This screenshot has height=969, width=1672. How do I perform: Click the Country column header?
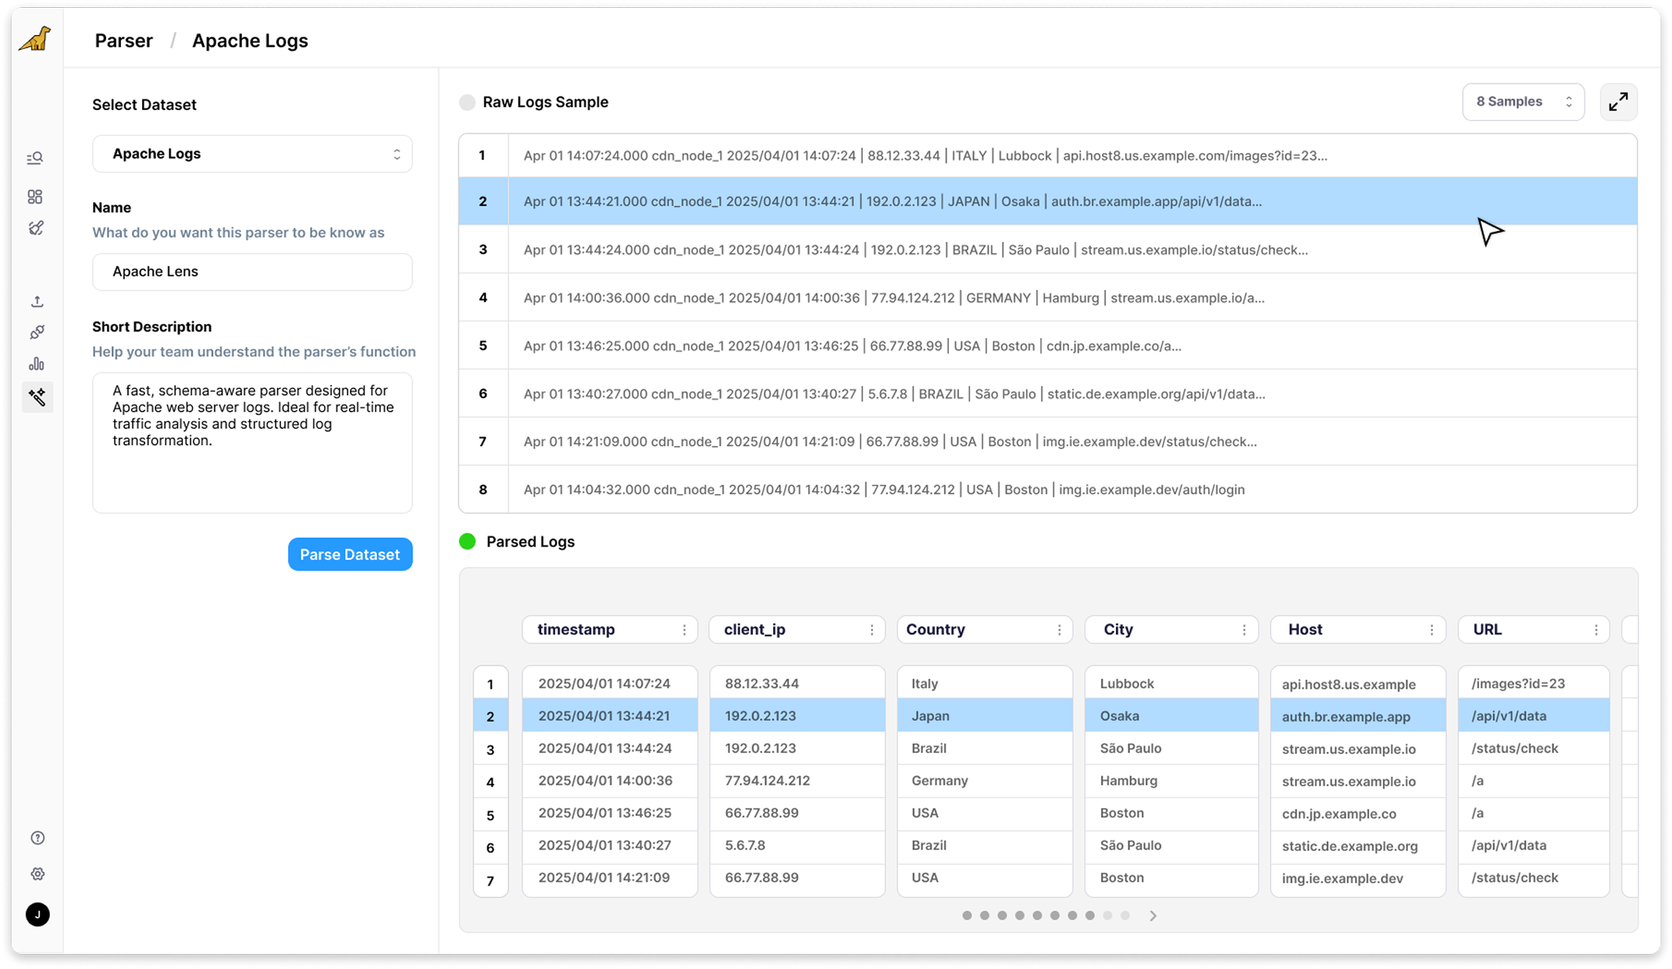click(x=984, y=629)
